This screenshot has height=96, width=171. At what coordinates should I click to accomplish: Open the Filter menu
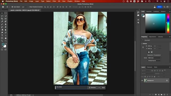click(54, 1)
